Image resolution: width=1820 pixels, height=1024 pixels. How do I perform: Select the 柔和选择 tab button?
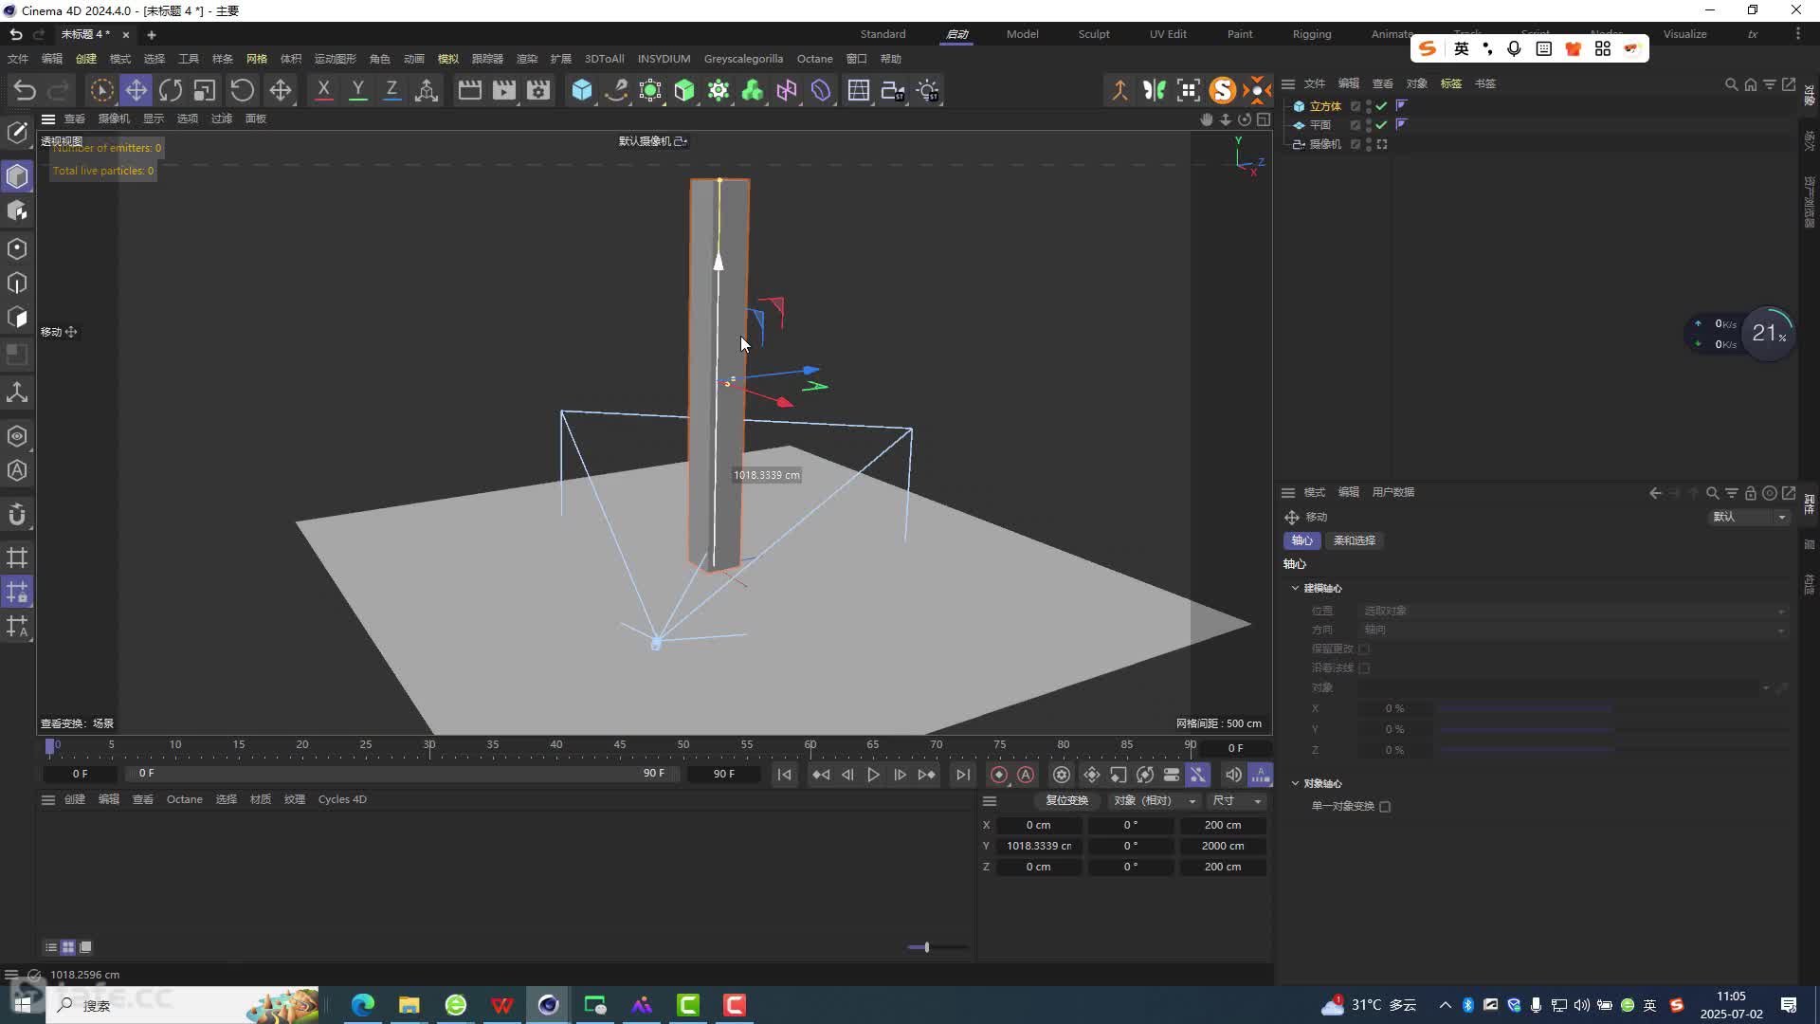[x=1355, y=540]
